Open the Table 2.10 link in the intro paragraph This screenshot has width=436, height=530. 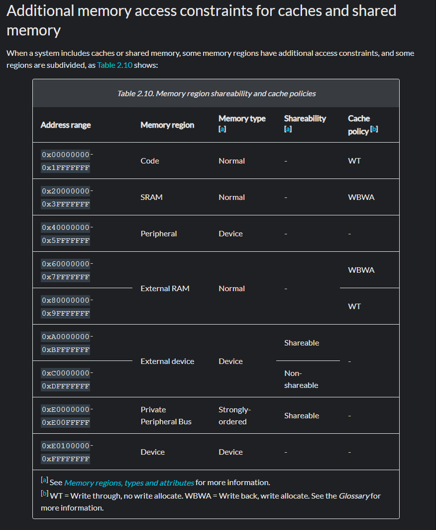[x=114, y=65]
